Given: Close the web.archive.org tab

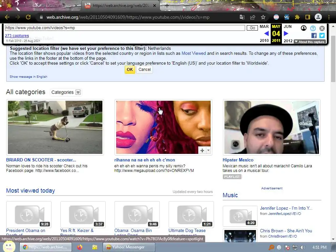Looking at the screenshot, I should 155,6.
